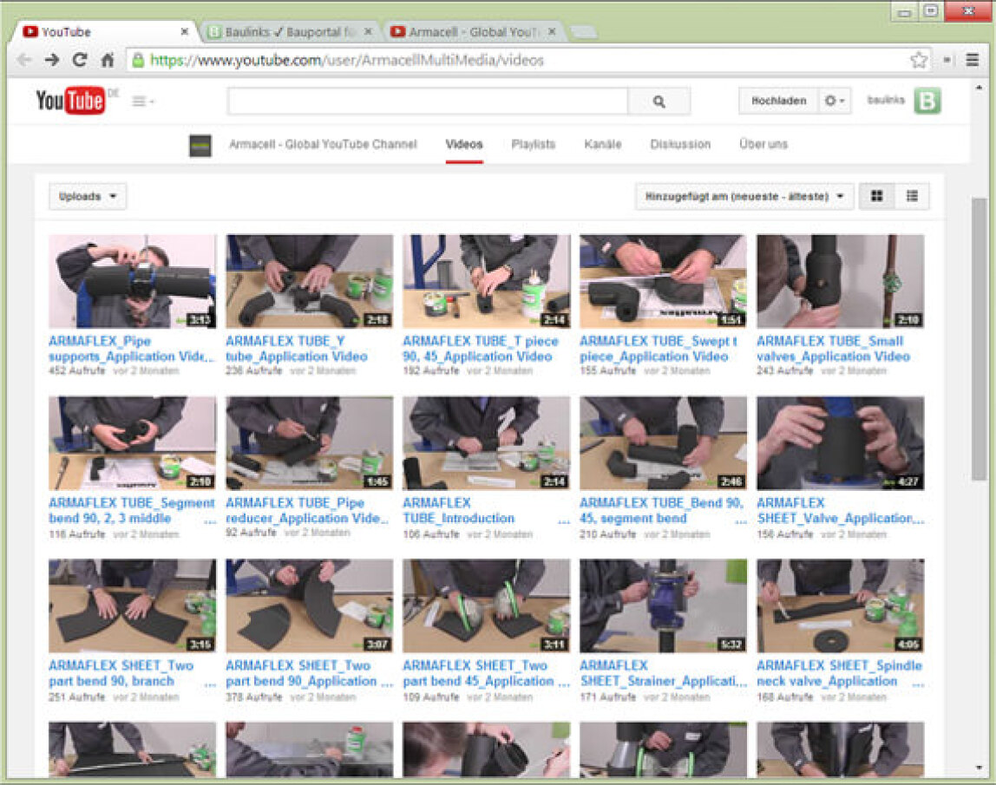Open the Chrome hamburger menu
The height and width of the screenshot is (785, 996).
pos(972,60)
